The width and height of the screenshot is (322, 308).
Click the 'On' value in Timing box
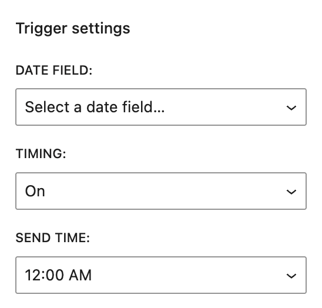[x=35, y=191]
